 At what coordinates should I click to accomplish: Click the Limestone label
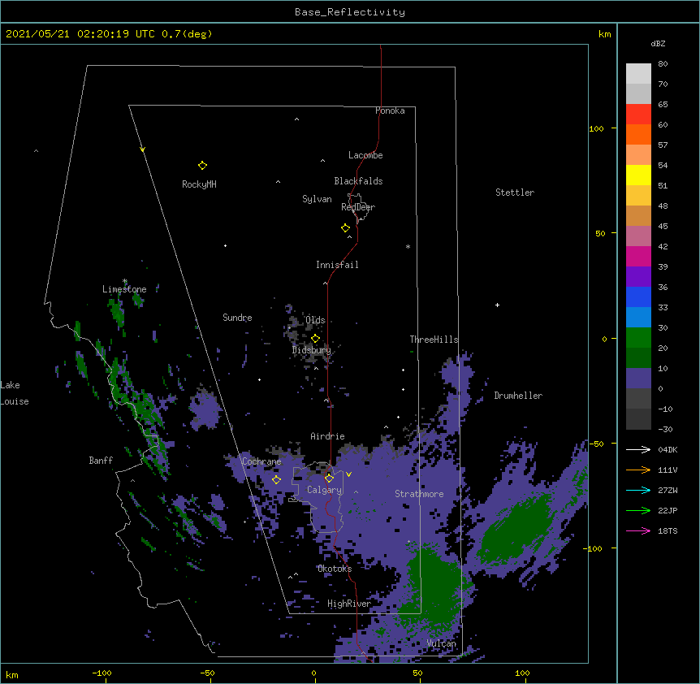[124, 289]
